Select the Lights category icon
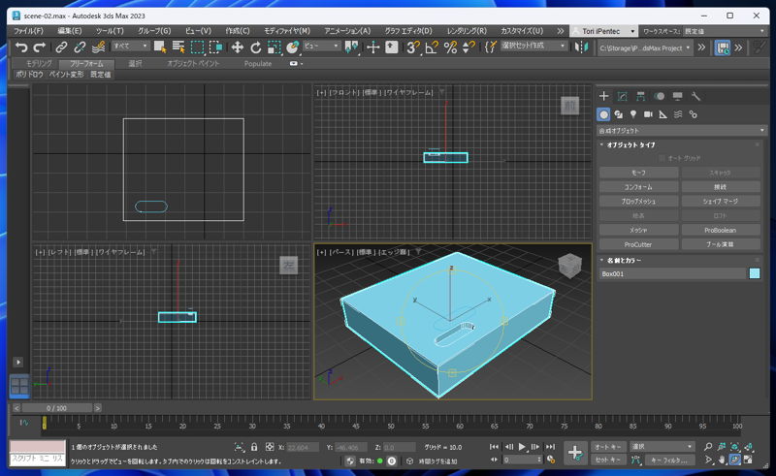776x476 pixels. (x=633, y=114)
